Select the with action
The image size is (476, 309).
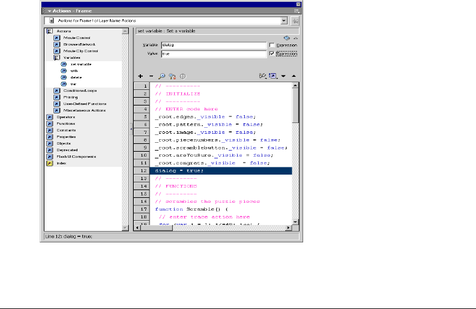[74, 71]
